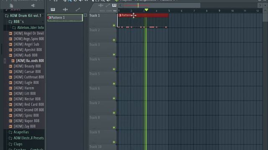The width and height of the screenshot is (268, 150).
Task: Select the Track 1 header label
Action: 95,15
